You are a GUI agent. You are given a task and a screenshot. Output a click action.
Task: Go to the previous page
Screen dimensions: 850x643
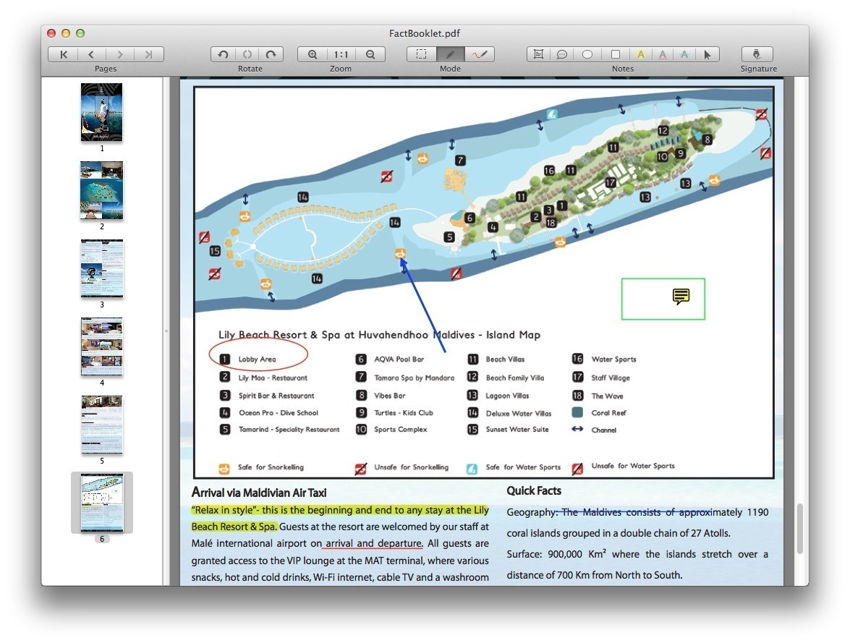coord(90,54)
